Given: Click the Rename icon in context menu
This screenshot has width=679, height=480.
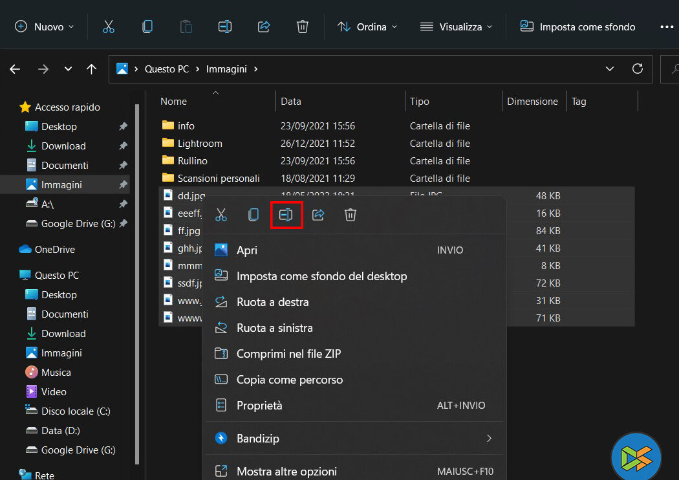Looking at the screenshot, I should point(286,215).
